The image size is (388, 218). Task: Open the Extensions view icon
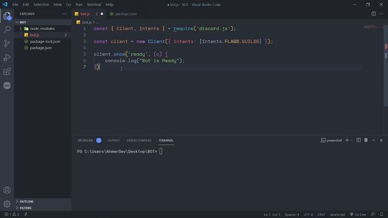tap(7, 71)
